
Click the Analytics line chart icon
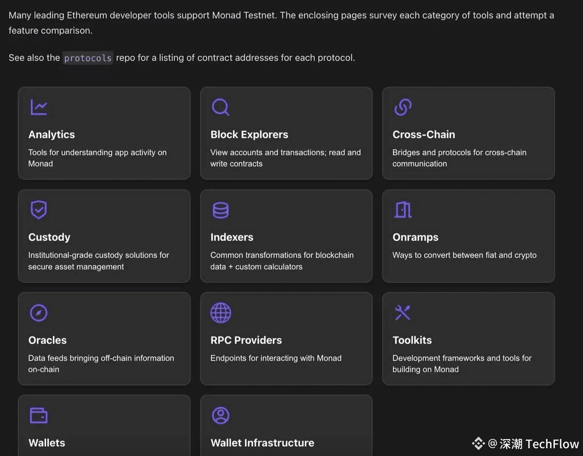tap(39, 107)
